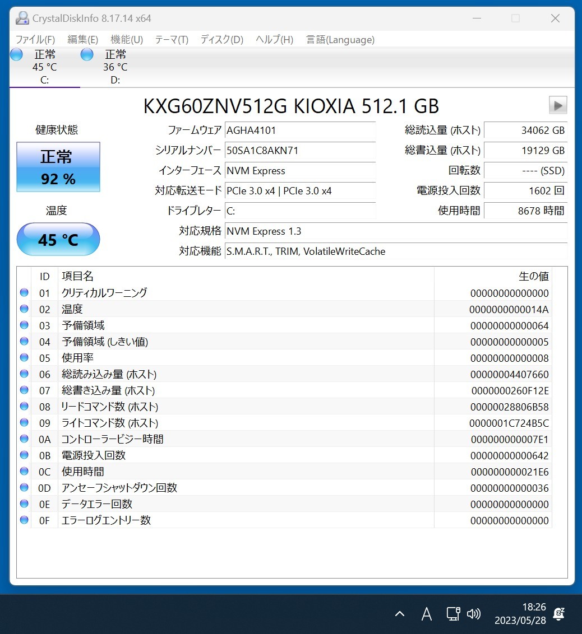
Task: Click status dot for row 0B 電源投入回数
Action: (24, 455)
